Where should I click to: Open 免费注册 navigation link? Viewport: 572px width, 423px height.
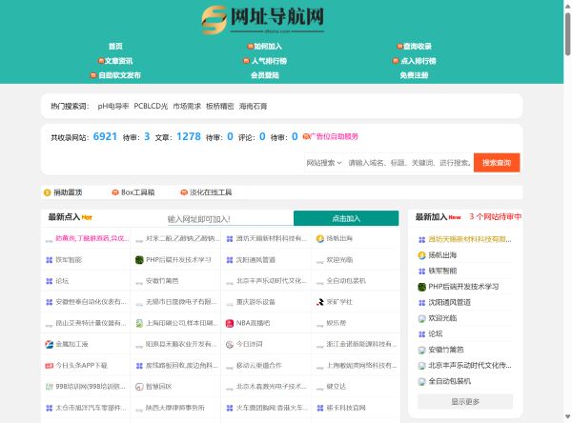pos(414,75)
